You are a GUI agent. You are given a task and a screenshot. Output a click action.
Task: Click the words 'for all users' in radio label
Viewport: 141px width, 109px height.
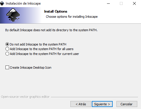(65, 49)
